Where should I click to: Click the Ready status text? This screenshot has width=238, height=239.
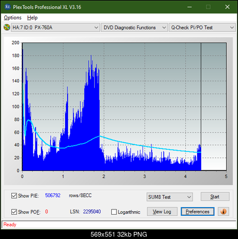pyautogui.click(x=9, y=225)
